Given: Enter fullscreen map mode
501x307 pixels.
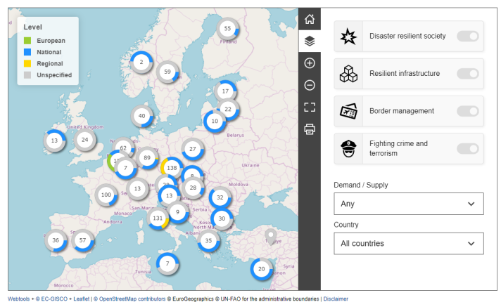Looking at the screenshot, I should 310,107.
